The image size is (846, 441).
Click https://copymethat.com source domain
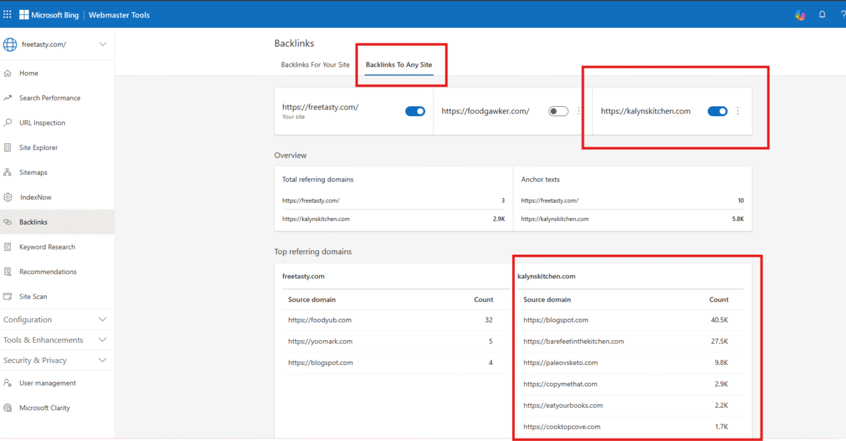point(560,384)
